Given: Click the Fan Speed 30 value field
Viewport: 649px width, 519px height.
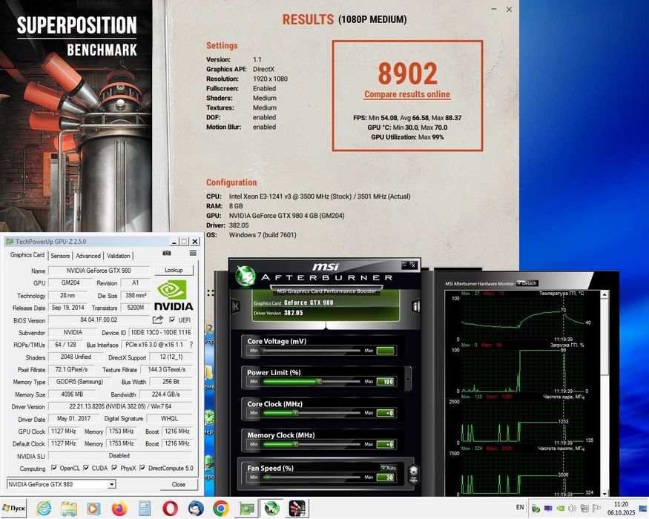Looking at the screenshot, I should pos(386,477).
